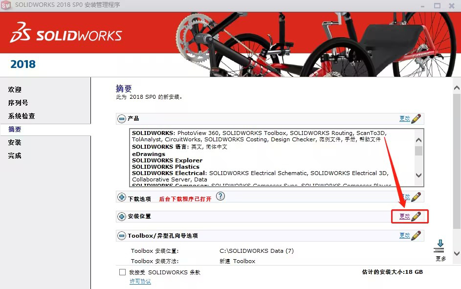The width and height of the screenshot is (461, 289).
Task: Click 更改 link for Toolbox options
Action: [405, 236]
